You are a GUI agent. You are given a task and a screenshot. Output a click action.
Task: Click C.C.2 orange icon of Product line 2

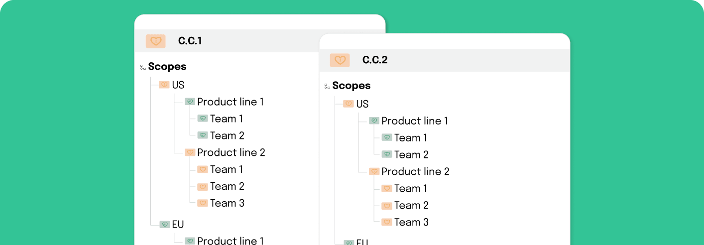click(x=374, y=171)
